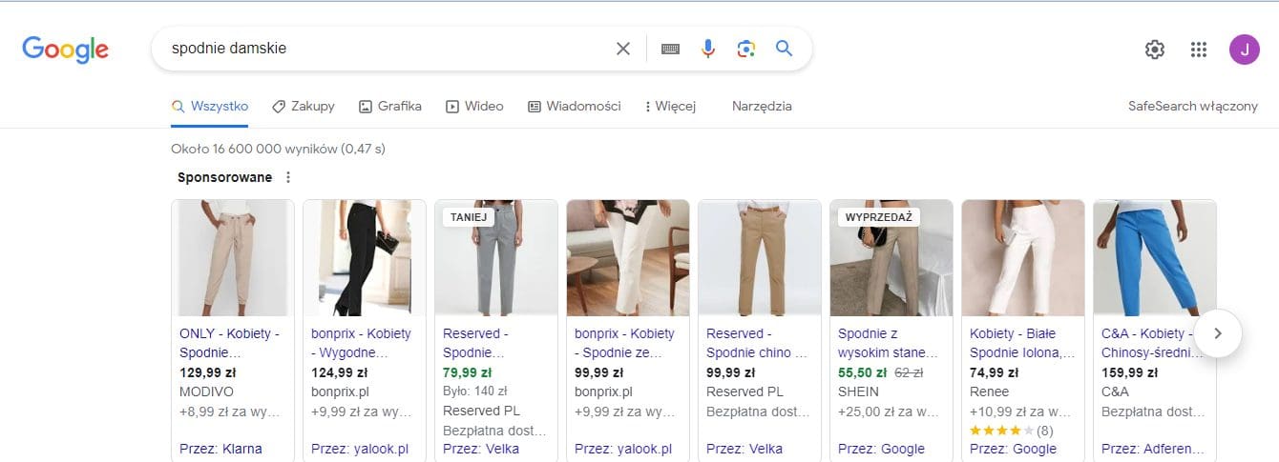Open quick settings via the gear icon
1279x462 pixels.
click(1155, 50)
